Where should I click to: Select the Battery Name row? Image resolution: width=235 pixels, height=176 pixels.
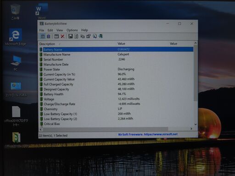pos(116,49)
